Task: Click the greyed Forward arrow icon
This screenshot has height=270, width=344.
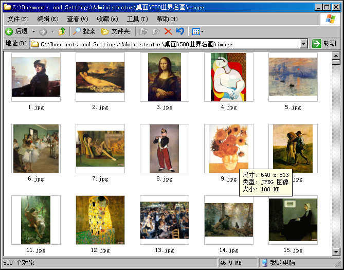Action: click(x=43, y=32)
